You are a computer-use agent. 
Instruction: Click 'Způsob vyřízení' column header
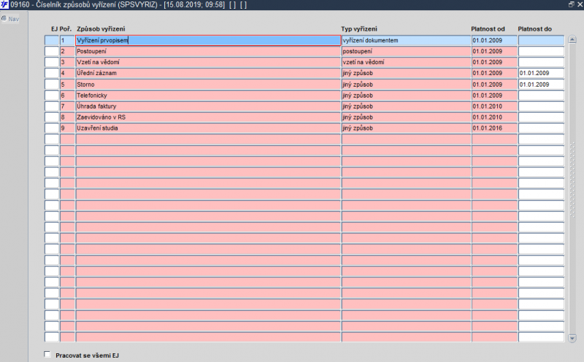pos(101,29)
